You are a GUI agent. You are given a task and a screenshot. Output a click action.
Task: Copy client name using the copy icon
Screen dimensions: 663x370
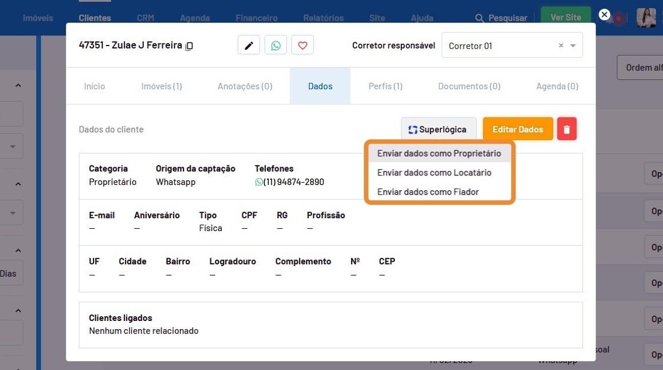189,46
